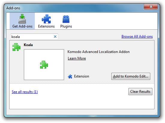Clear the koala search with the X icon

tap(55, 37)
